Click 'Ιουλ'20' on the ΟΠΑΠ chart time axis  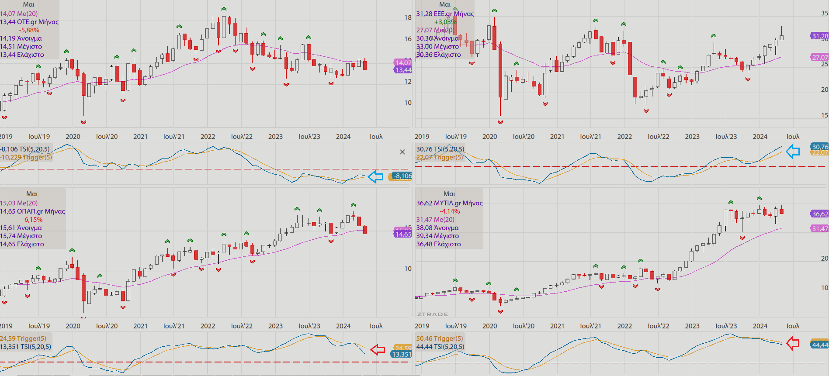[107, 326]
